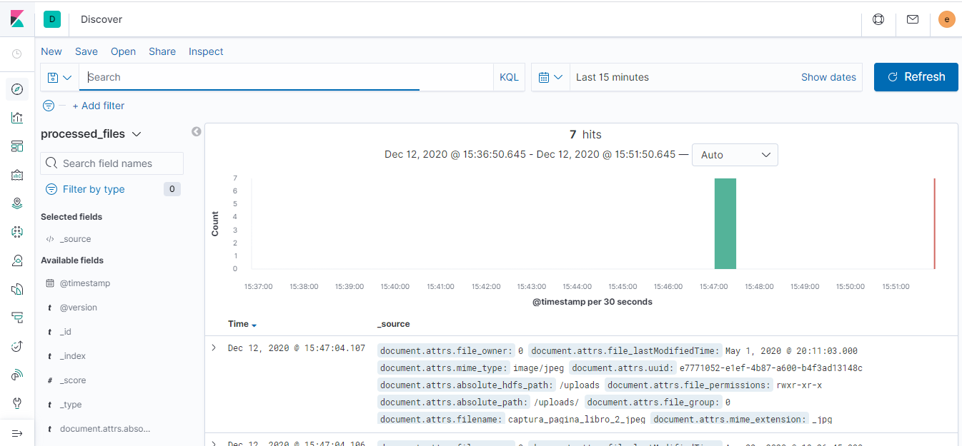Open saved query menu disk icon

click(x=60, y=77)
